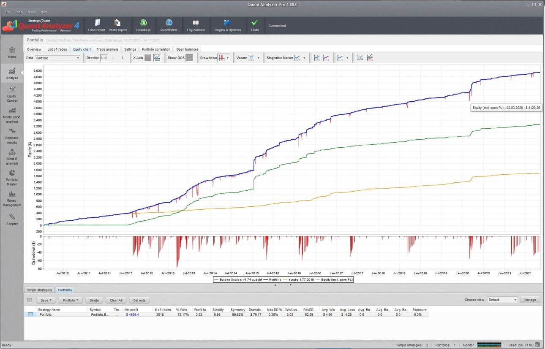Open the File menu
Screen dimensions: 545x349
tap(7, 12)
